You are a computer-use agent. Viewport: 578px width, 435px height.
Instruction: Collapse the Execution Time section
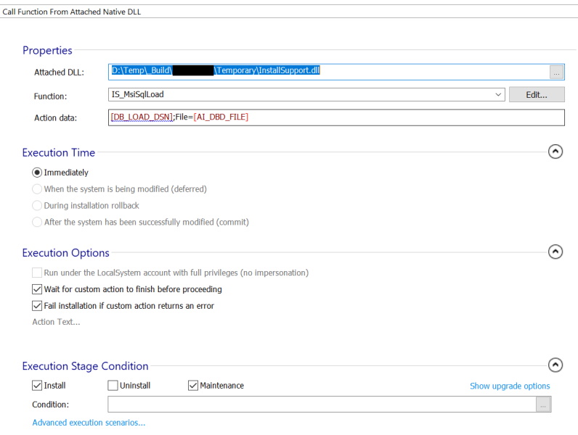pyautogui.click(x=555, y=152)
